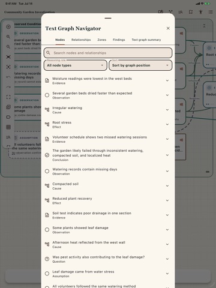Open the accessibility figure icon in top bar
This screenshot has width=216, height=288.
click(200, 12)
